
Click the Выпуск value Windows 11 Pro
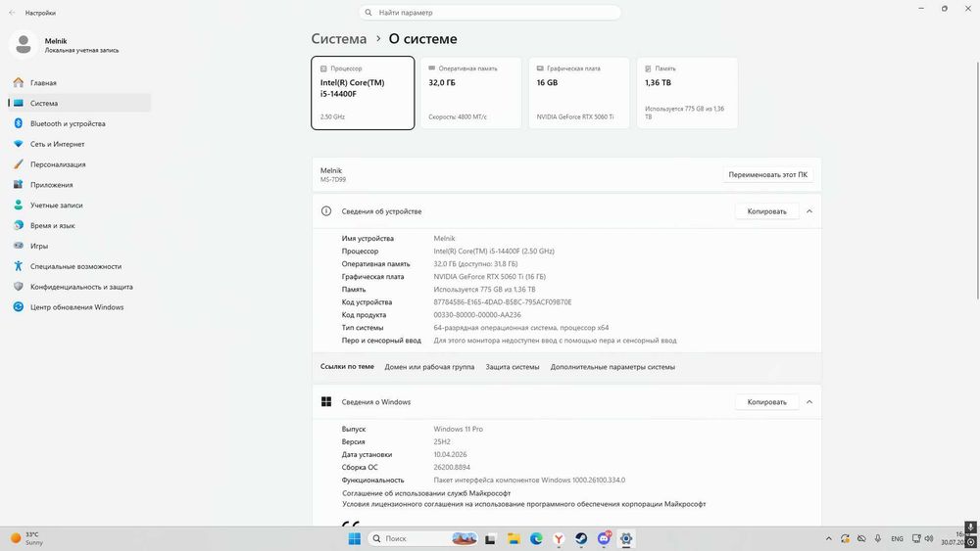458,430
